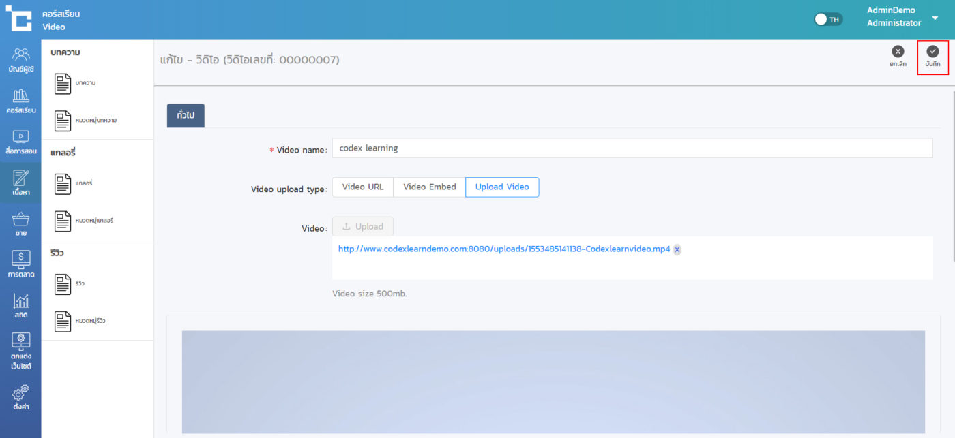Click the Video name input field
Viewport: 955px width, 438px height.
click(632, 148)
